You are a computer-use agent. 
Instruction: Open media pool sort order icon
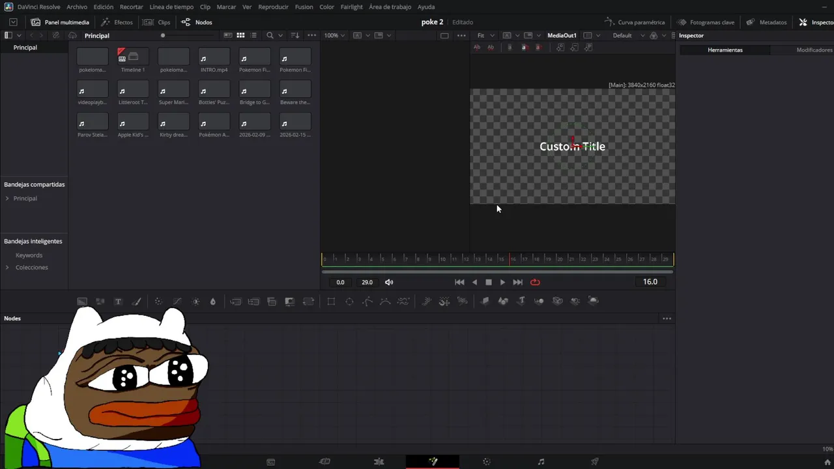pyautogui.click(x=295, y=35)
